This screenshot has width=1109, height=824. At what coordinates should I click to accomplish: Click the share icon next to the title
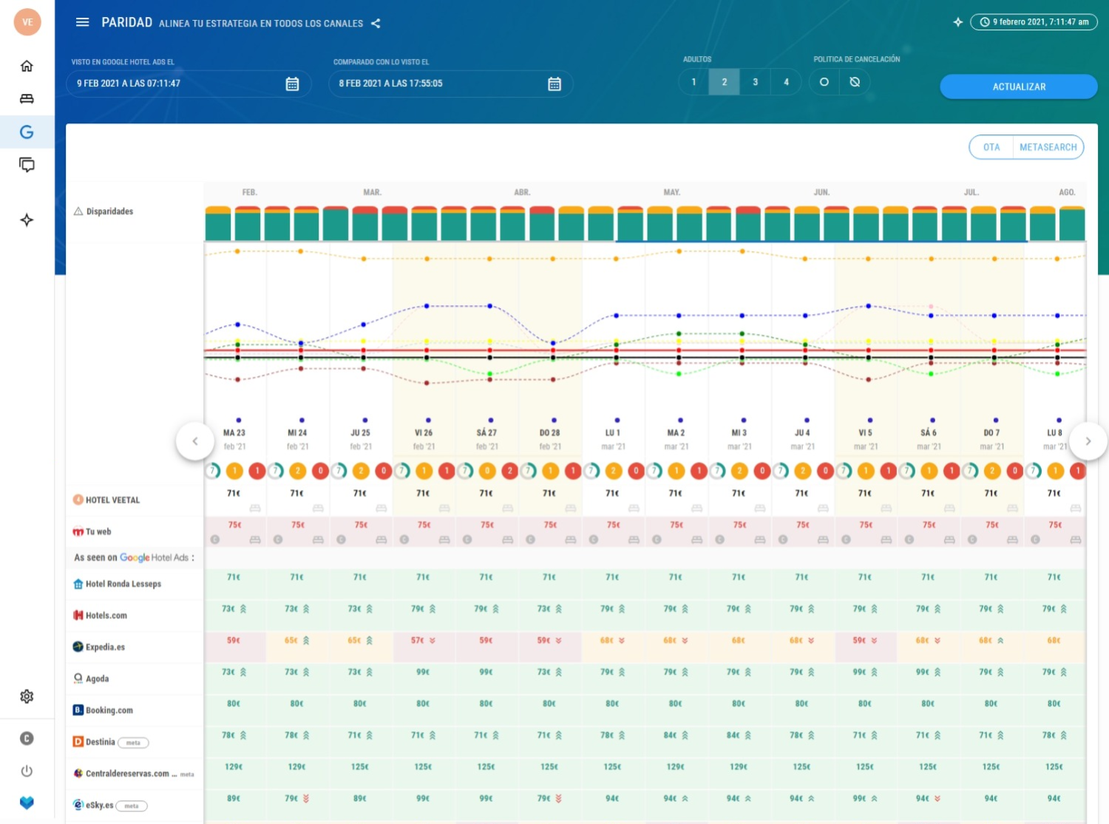[376, 24]
